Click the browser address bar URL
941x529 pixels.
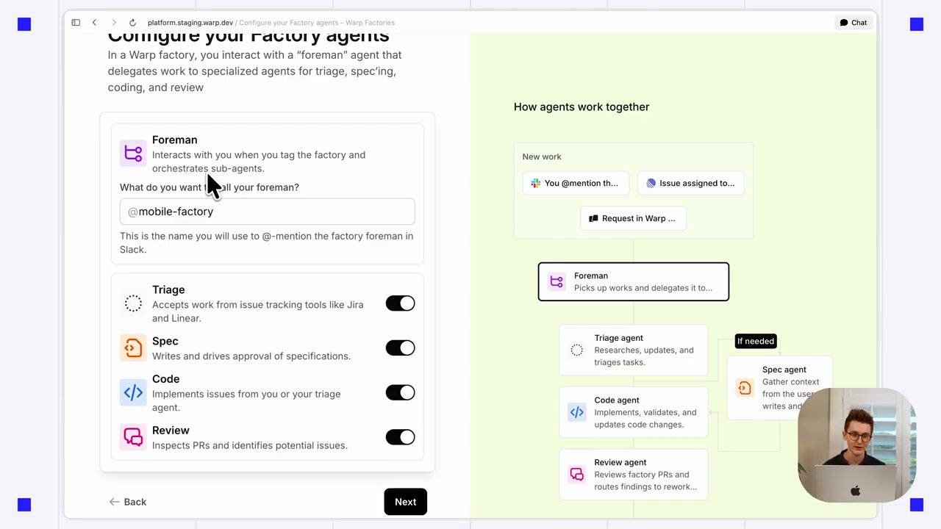271,23
